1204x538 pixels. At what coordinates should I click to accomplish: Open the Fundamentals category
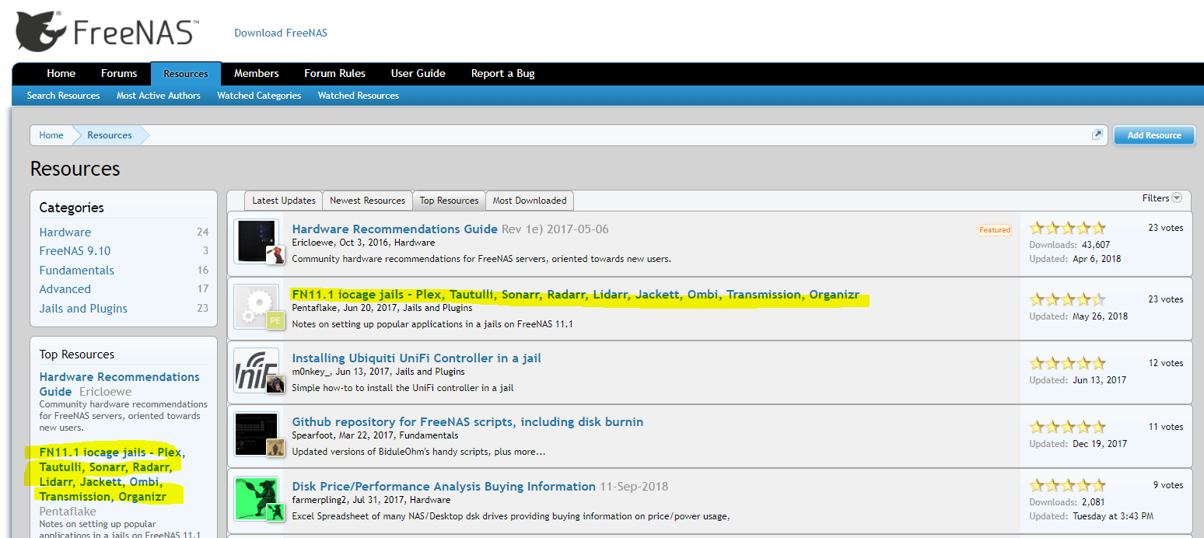[x=77, y=271]
